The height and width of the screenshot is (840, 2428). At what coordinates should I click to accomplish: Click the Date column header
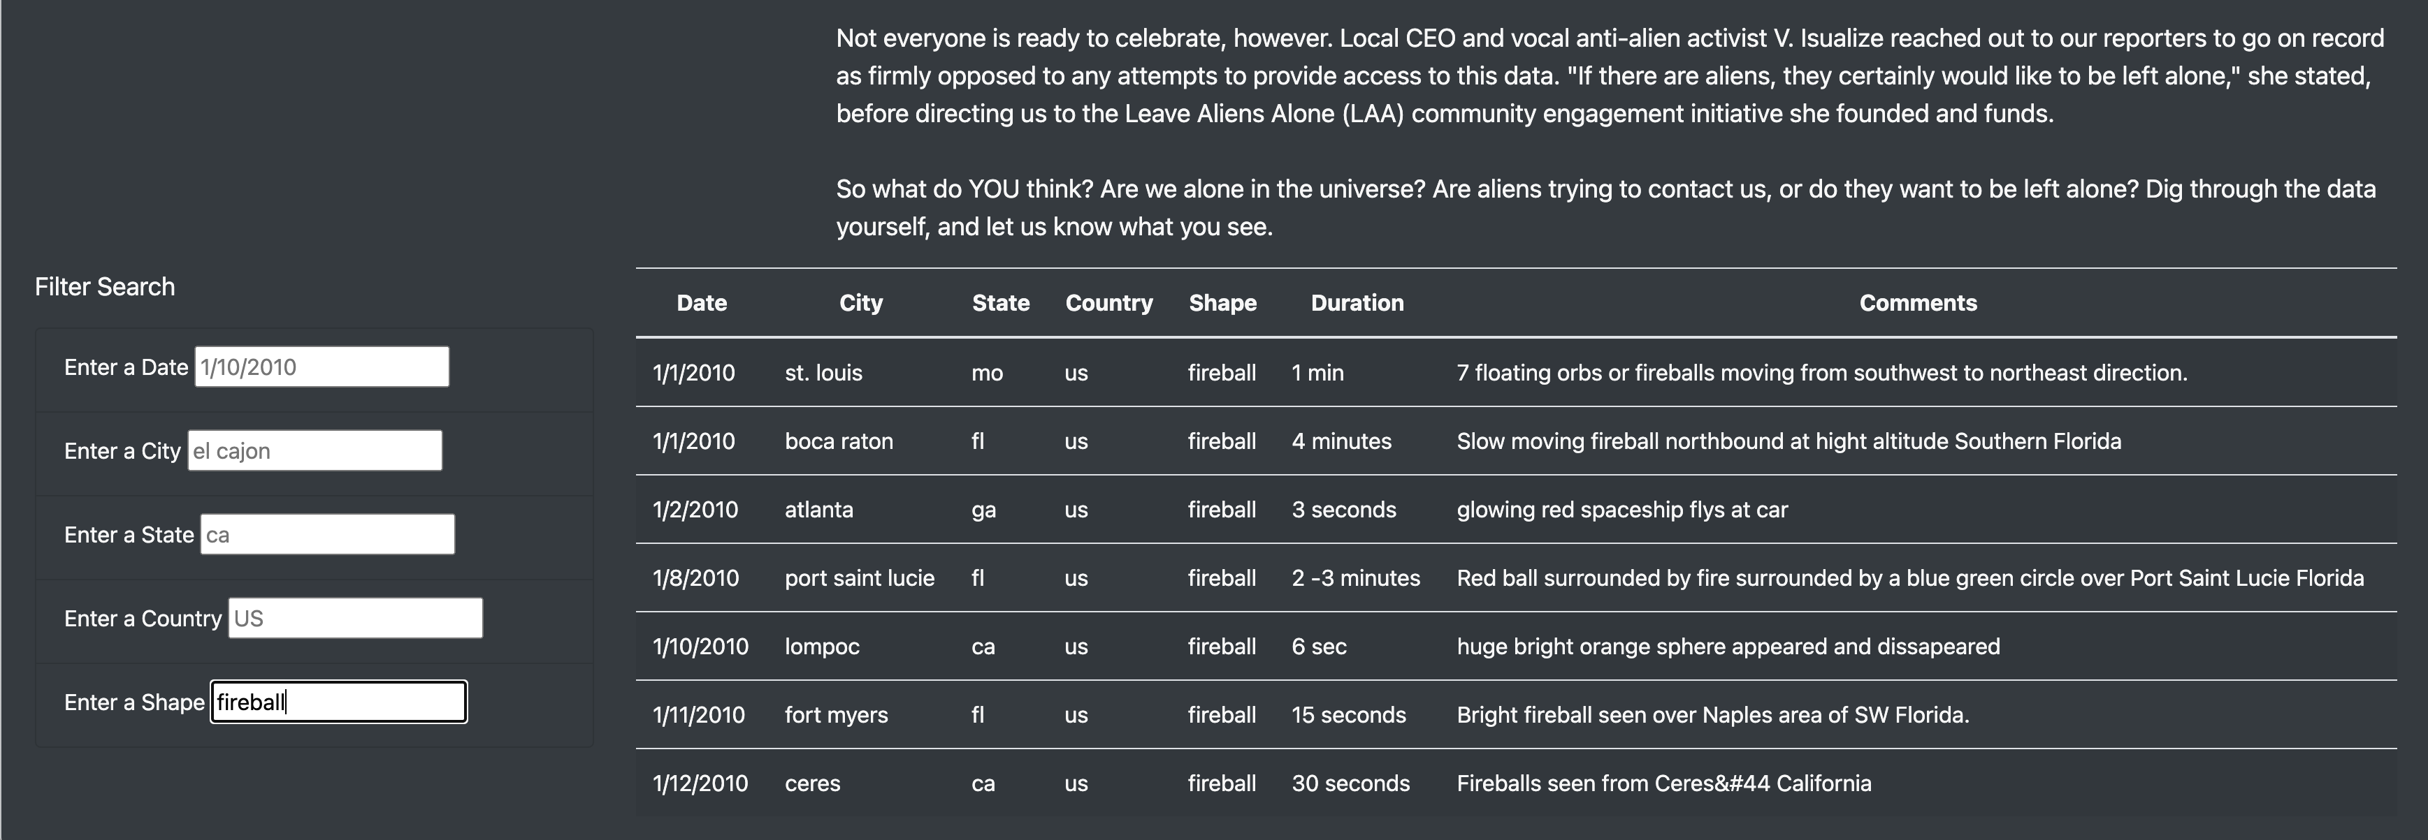click(701, 302)
